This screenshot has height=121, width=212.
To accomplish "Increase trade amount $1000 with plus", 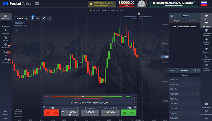I will pos(95,115).
